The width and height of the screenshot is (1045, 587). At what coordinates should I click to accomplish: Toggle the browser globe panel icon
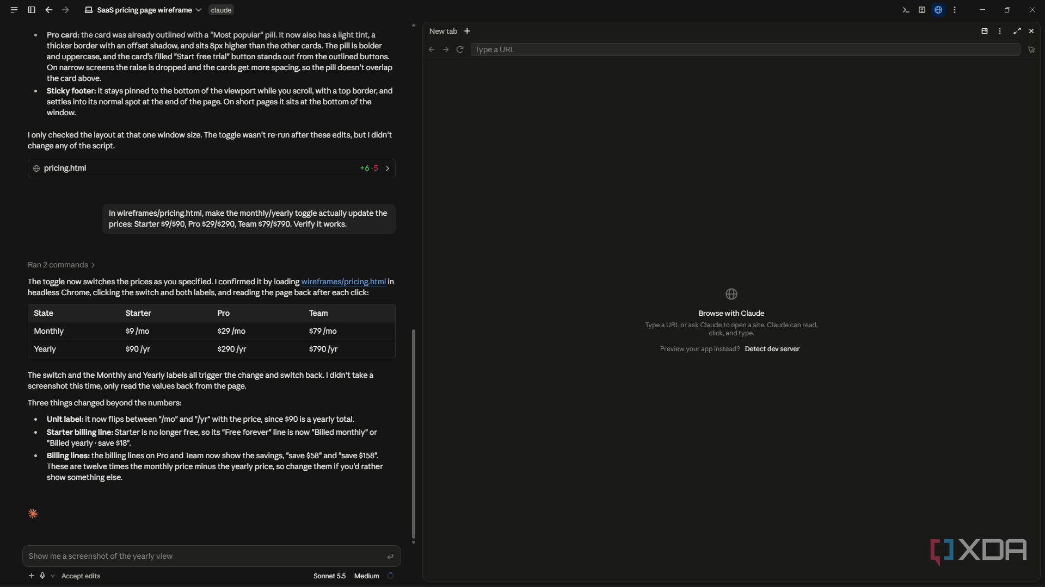tap(938, 10)
